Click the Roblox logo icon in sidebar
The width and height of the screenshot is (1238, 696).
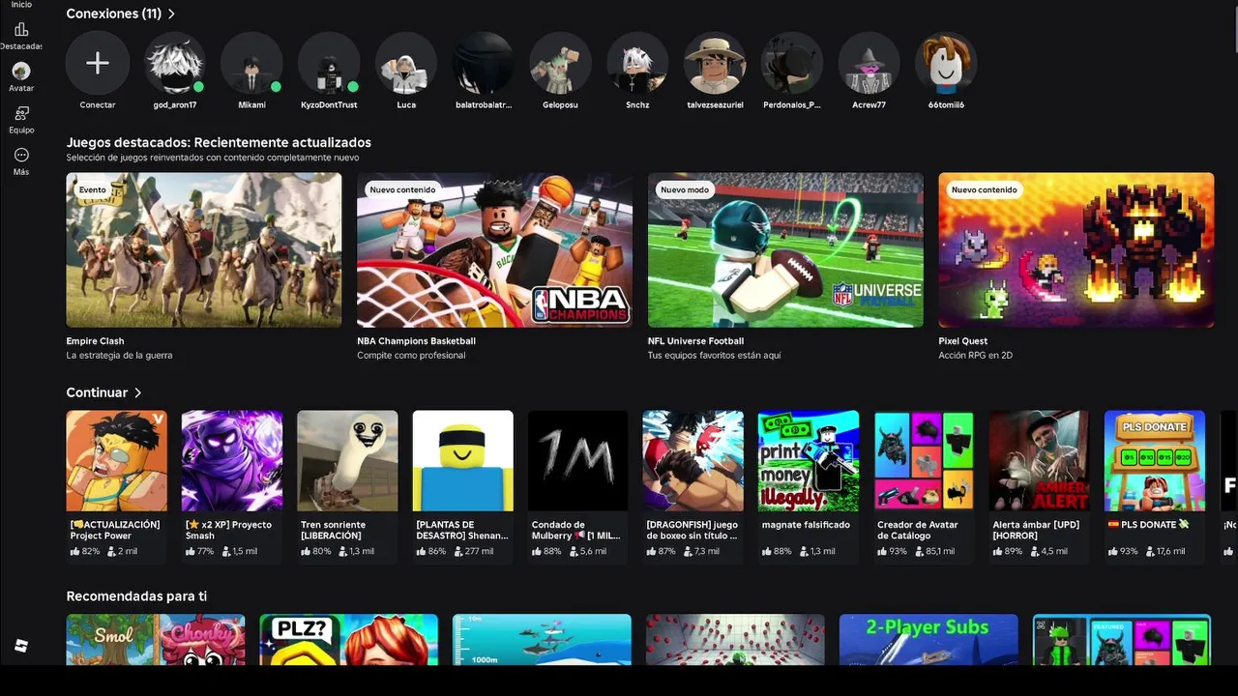coord(21,646)
